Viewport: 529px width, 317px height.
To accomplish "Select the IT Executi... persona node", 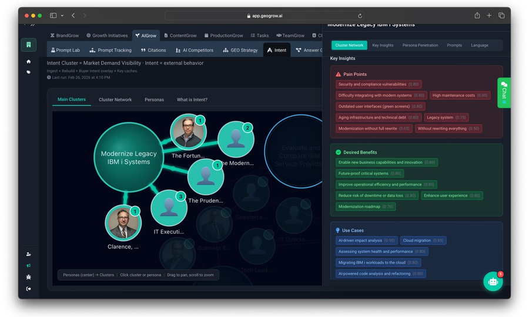I will [169, 208].
